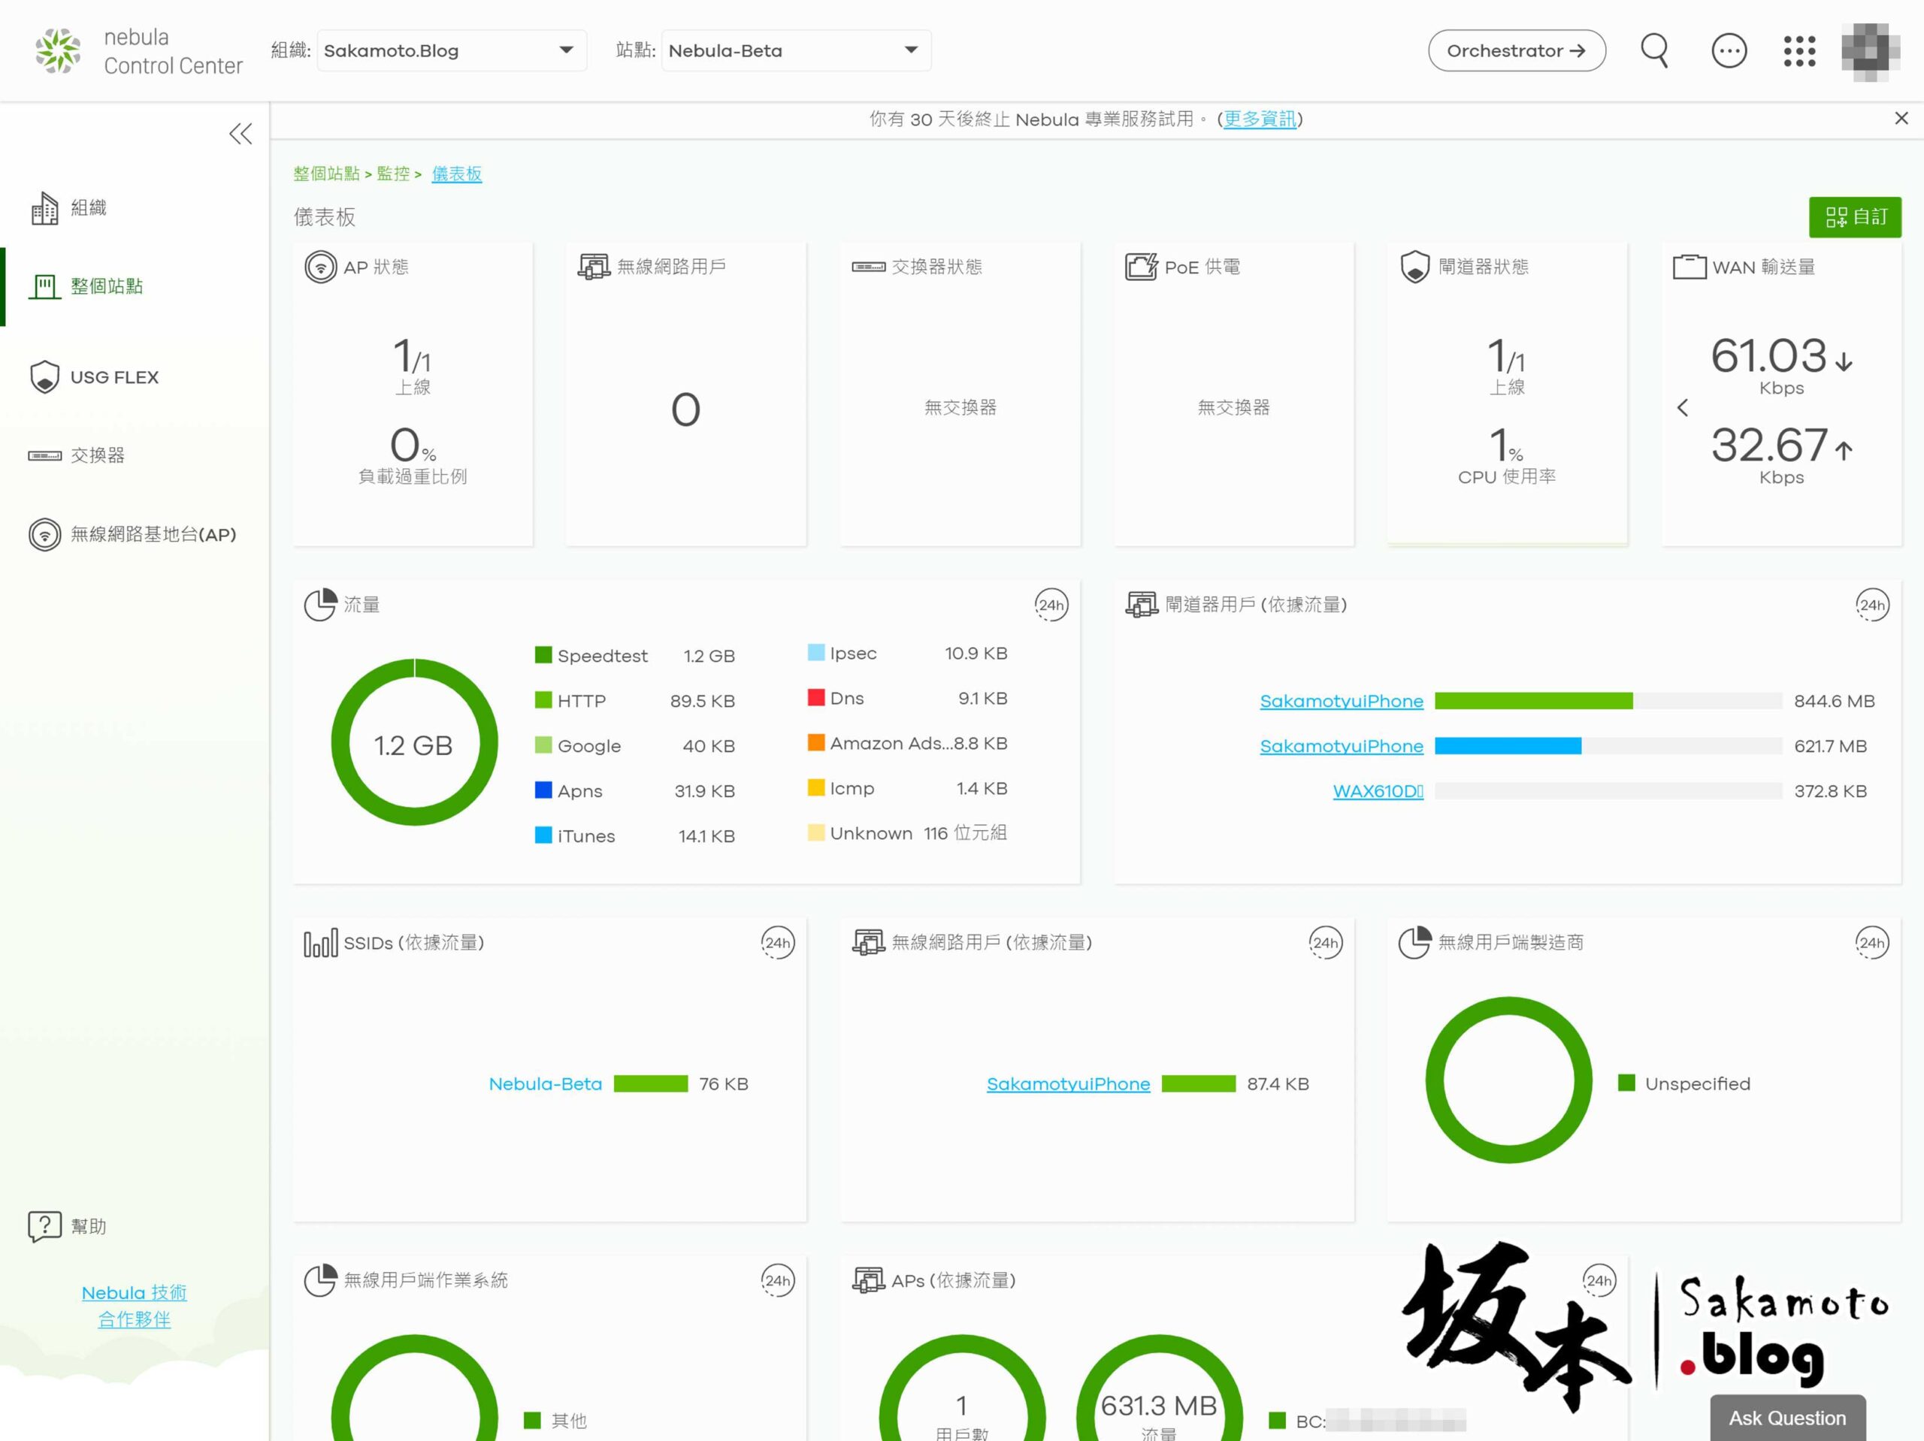The height and width of the screenshot is (1441, 1924).
Task: Open SakamotyuiPhone wireless client 87.4 KB
Action: [1068, 1083]
